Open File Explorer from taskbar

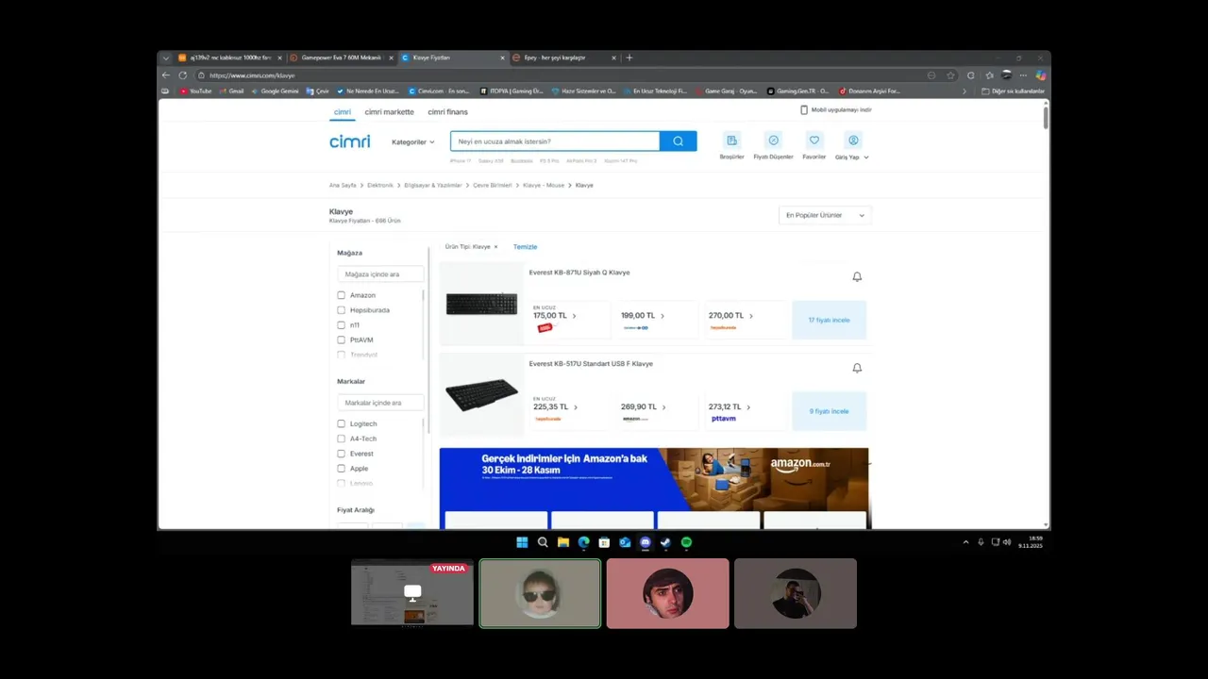point(562,542)
